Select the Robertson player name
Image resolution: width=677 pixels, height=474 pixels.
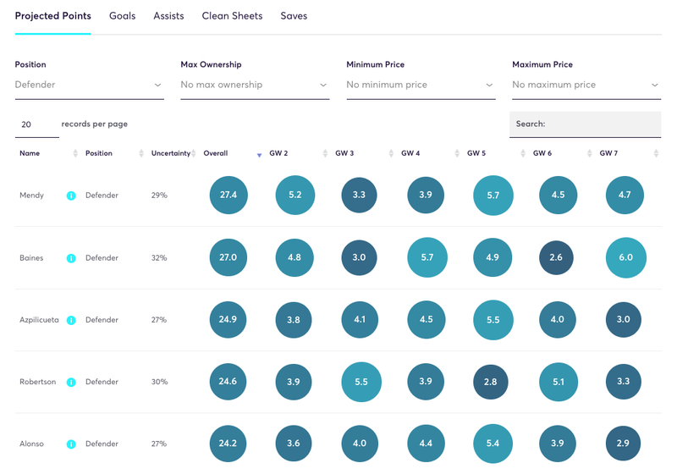point(37,382)
